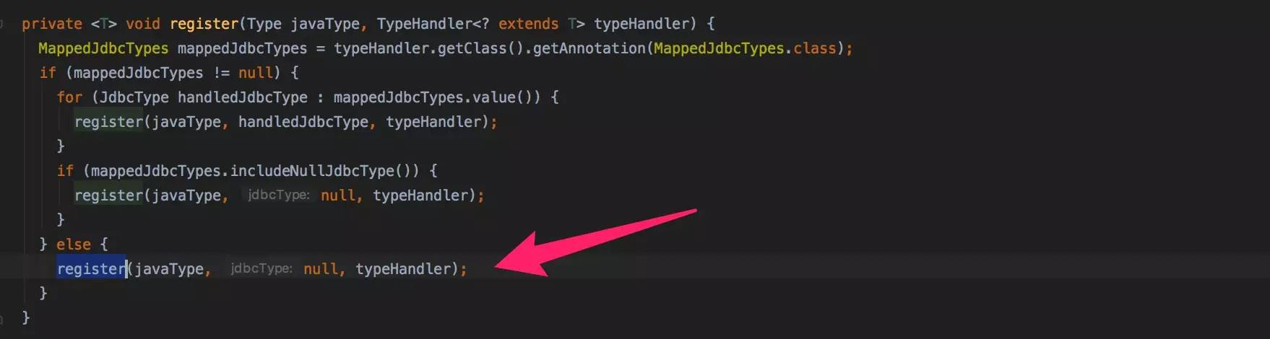Click "register" method name in the signature line
Viewport: 1270px width, 339px height.
(204, 24)
